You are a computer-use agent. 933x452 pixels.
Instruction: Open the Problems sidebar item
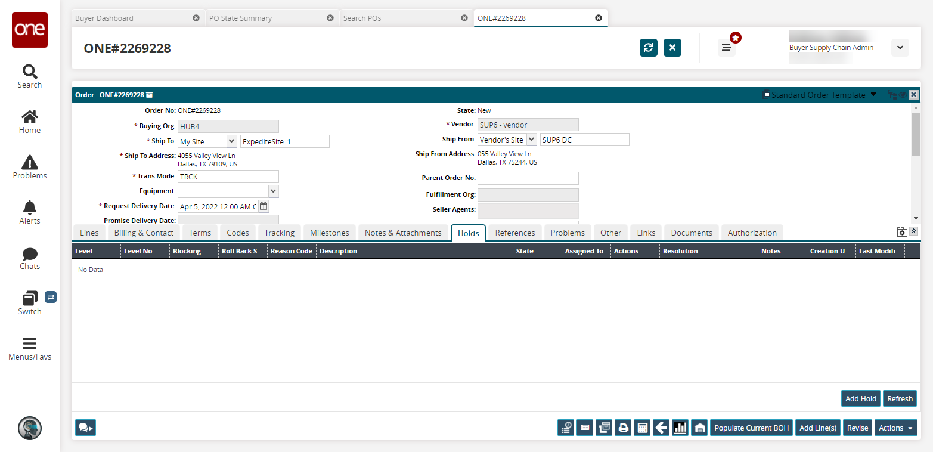(x=30, y=167)
